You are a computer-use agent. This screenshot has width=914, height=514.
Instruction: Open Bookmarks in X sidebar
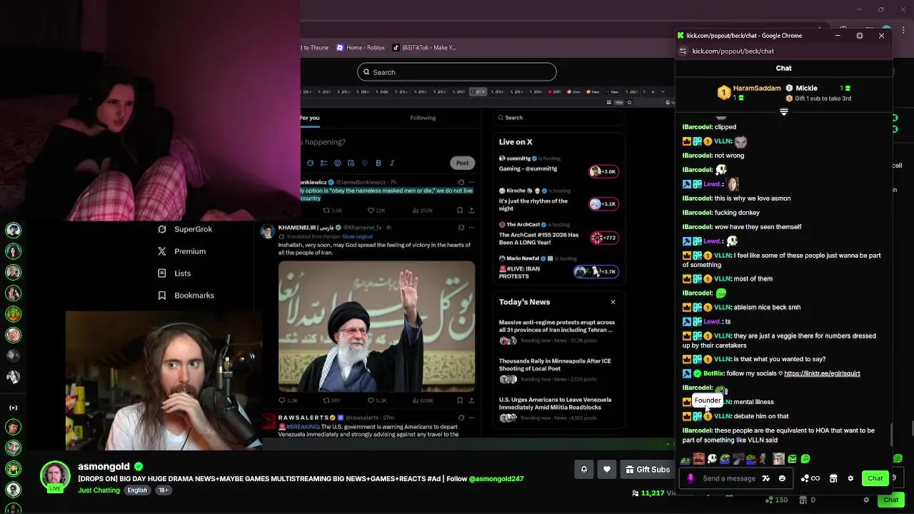186,296
